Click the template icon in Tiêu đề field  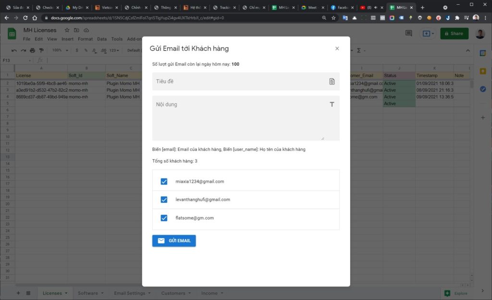332,81
